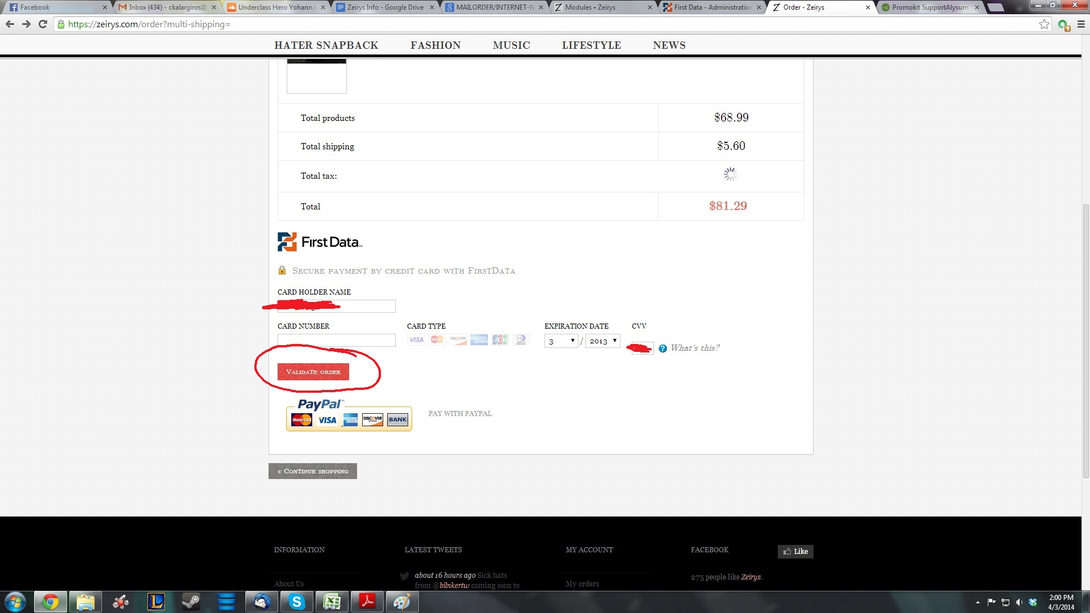This screenshot has height=613, width=1090.
Task: Select the MasterCard card type icon
Action: coord(437,340)
